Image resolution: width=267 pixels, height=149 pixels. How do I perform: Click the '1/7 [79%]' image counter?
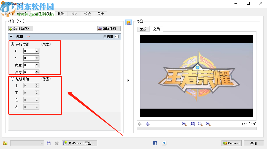[x=249, y=124]
